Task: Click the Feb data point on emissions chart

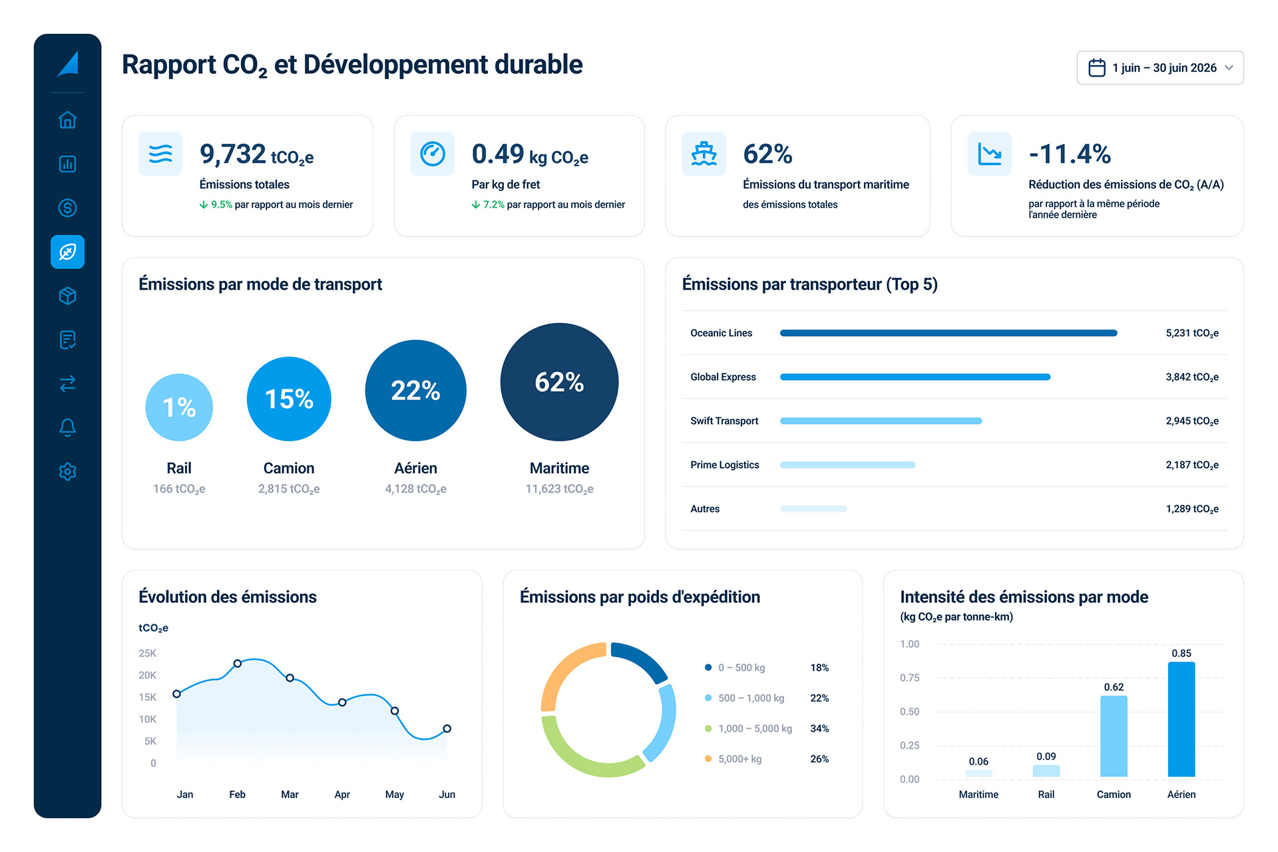Action: point(238,664)
